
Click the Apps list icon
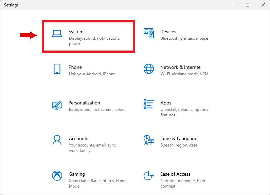tap(149, 104)
